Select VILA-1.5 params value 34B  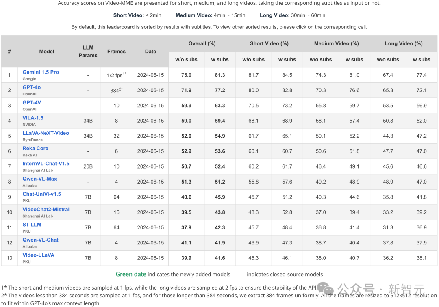click(x=88, y=121)
